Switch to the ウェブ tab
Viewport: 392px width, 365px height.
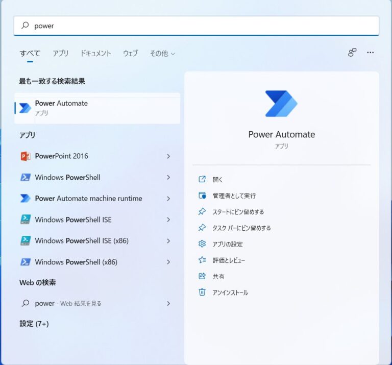pyautogui.click(x=130, y=53)
